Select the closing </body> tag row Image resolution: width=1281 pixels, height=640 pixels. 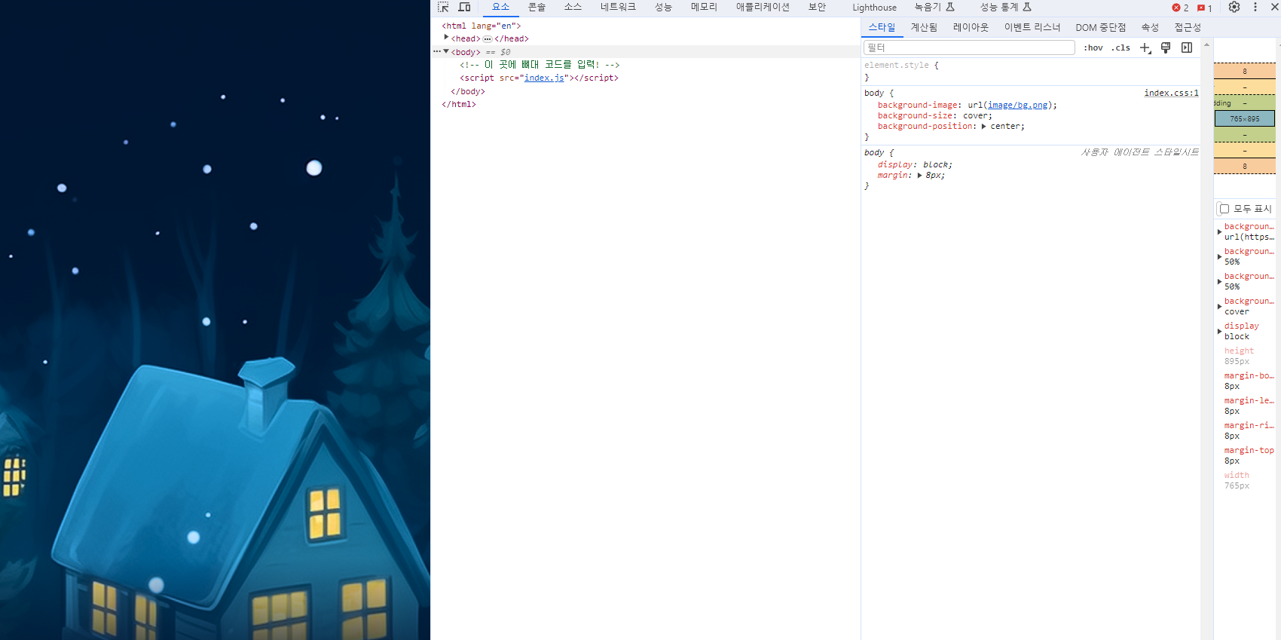pyautogui.click(x=468, y=92)
